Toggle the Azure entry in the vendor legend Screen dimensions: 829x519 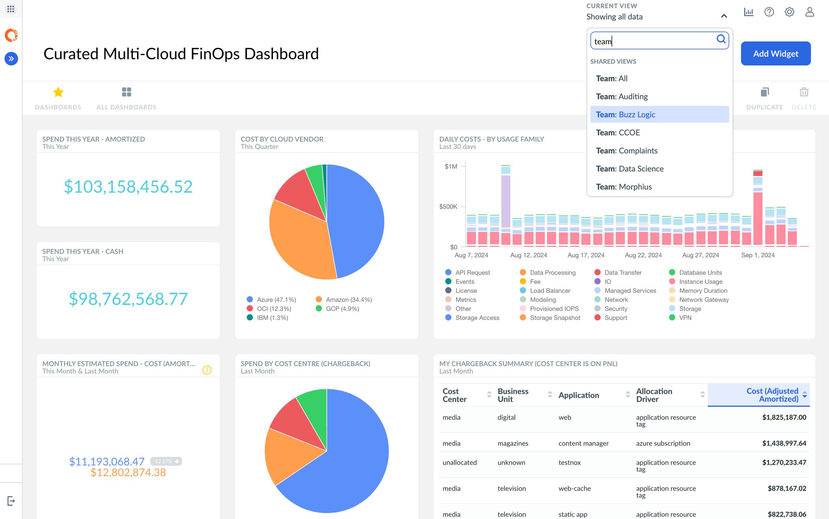(x=276, y=299)
